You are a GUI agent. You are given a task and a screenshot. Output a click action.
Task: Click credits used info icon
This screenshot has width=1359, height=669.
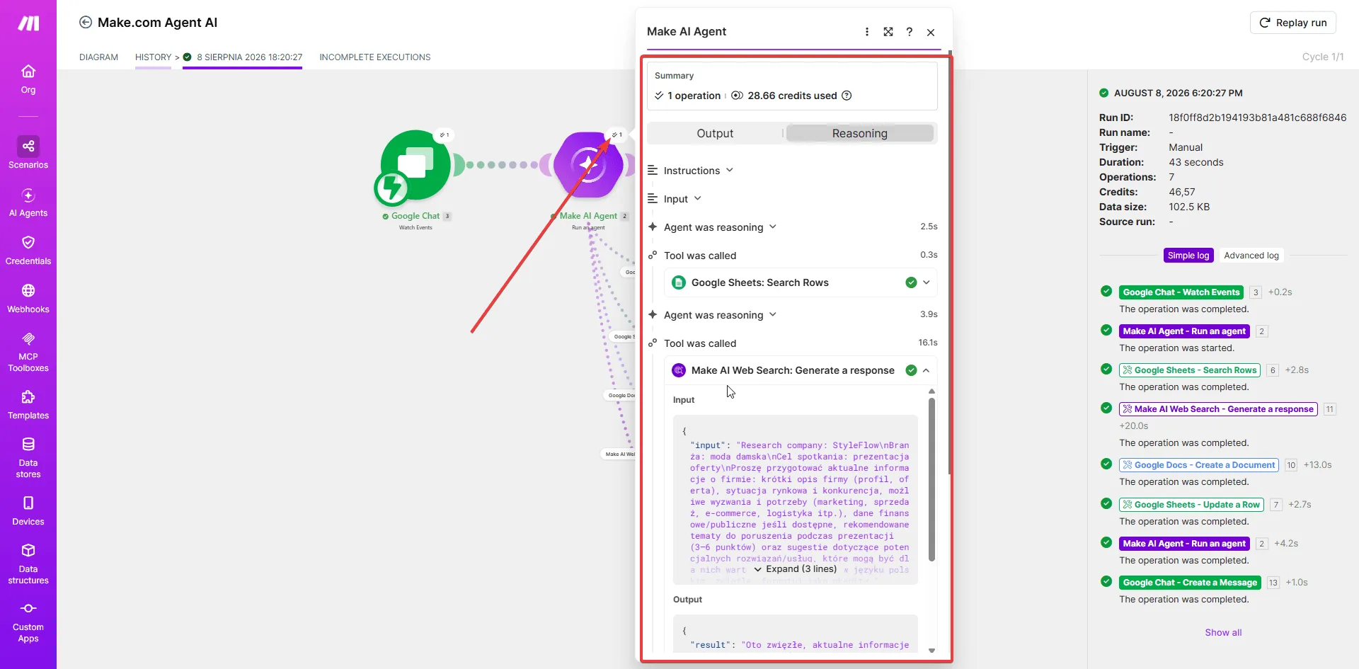[847, 96]
